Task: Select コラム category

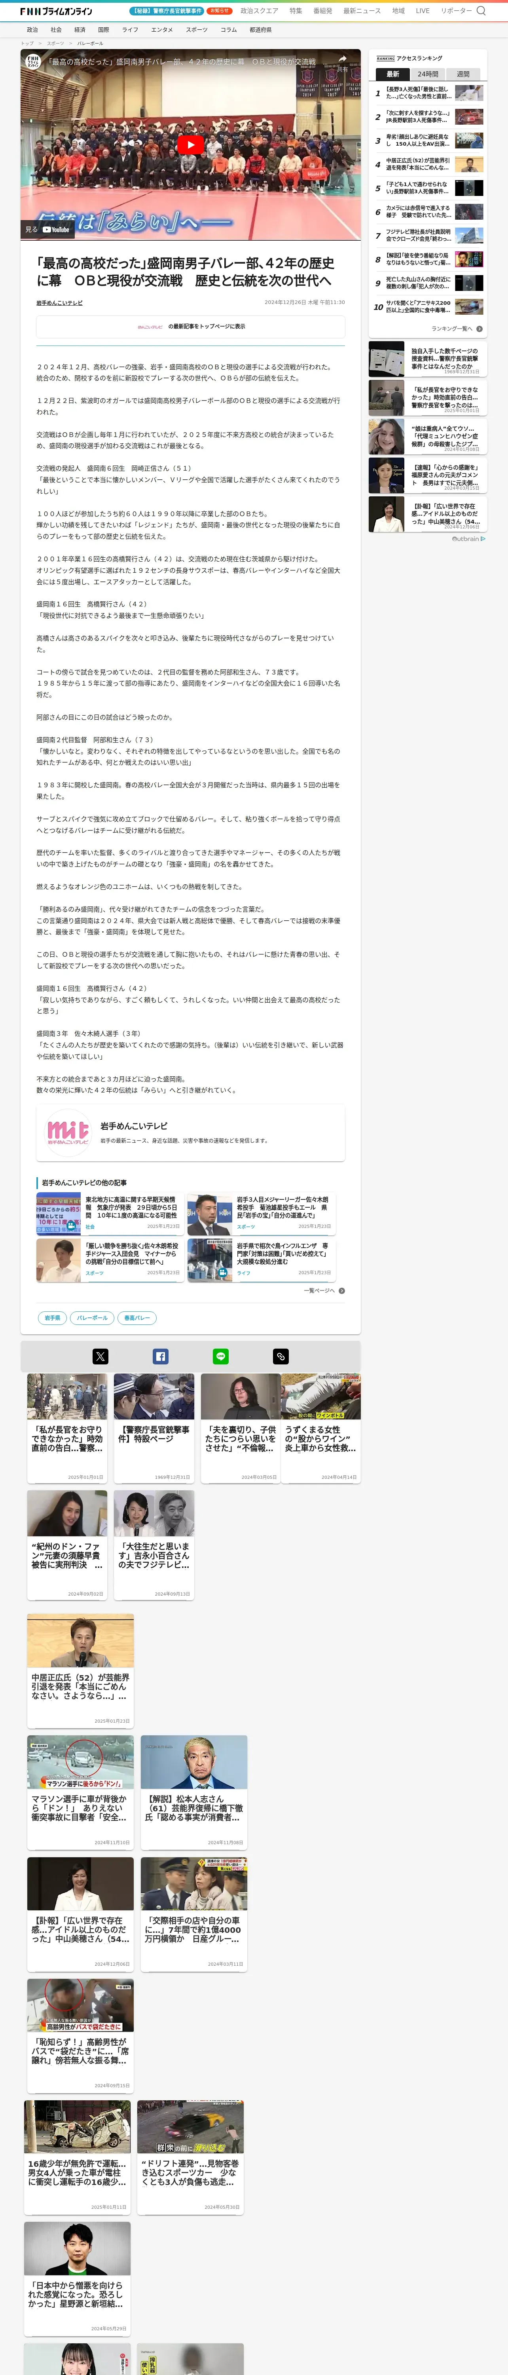Action: (229, 30)
